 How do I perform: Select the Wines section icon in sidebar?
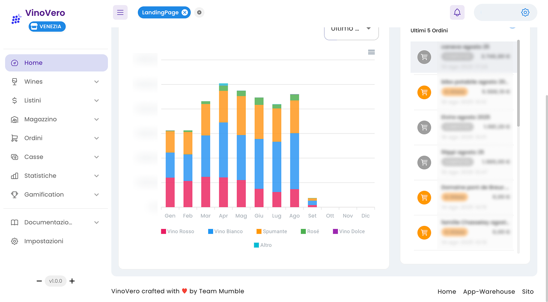tap(14, 81)
